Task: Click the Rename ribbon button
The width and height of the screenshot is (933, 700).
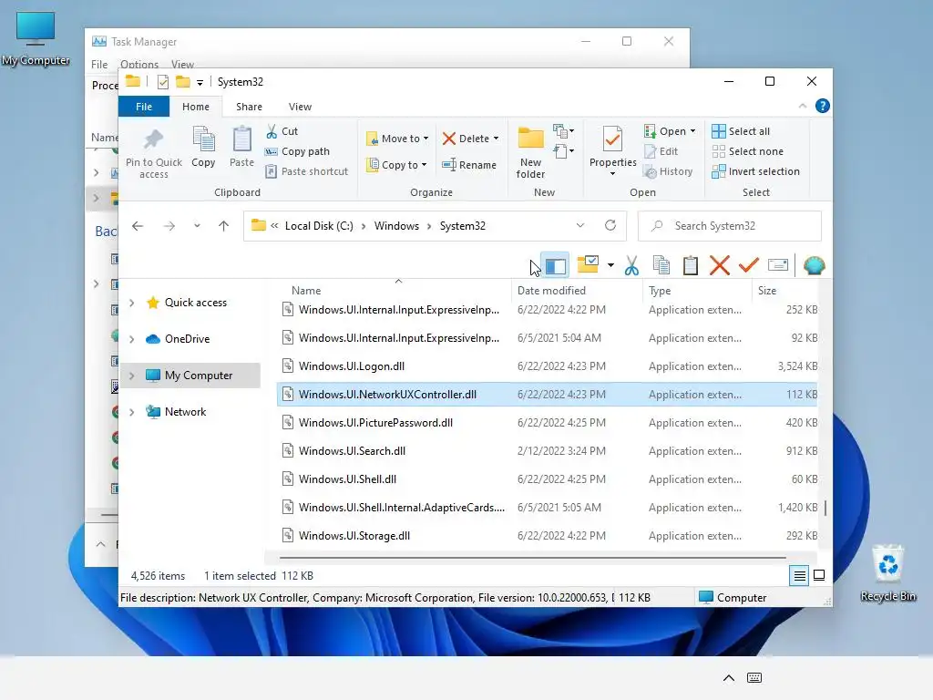Action: 469,165
